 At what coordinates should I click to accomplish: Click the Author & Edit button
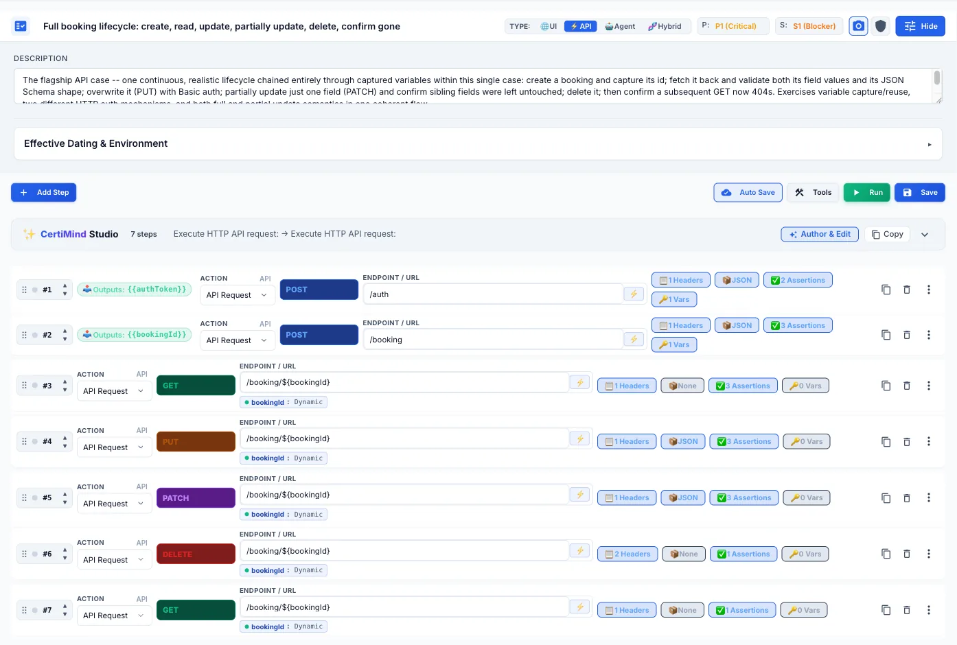pyautogui.click(x=820, y=234)
